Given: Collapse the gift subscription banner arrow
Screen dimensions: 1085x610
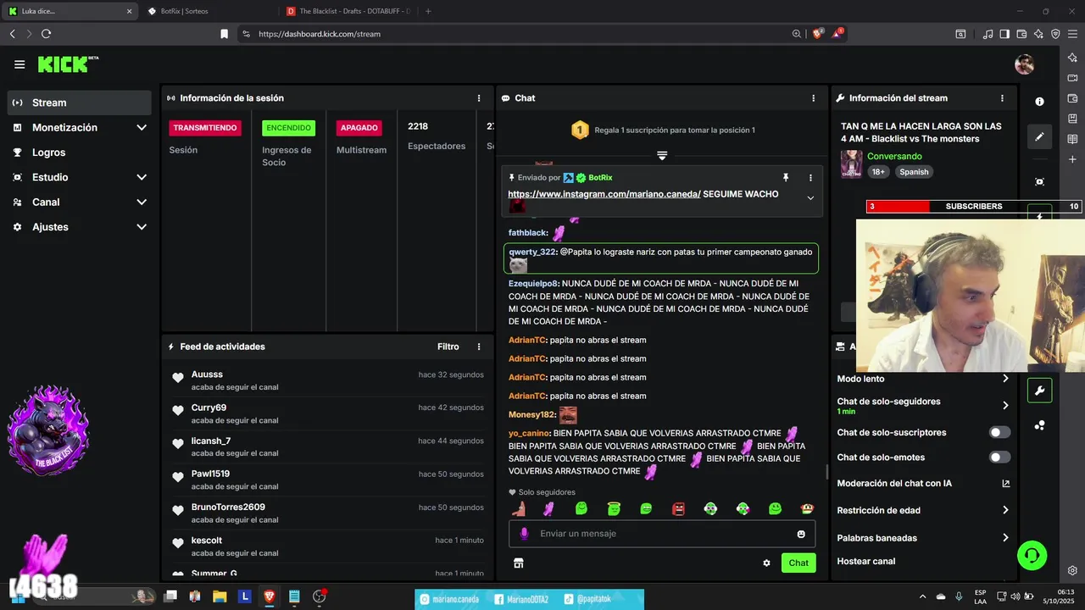Looking at the screenshot, I should pyautogui.click(x=662, y=155).
